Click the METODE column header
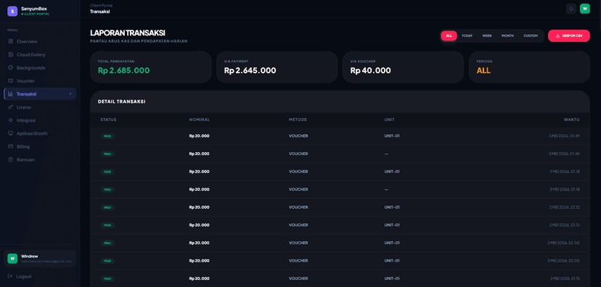 [x=298, y=120]
